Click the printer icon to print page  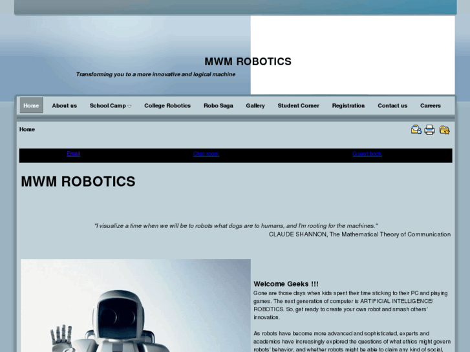tap(429, 130)
